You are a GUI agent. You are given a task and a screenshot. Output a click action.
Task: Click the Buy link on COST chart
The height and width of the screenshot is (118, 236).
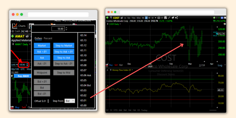point(111,65)
